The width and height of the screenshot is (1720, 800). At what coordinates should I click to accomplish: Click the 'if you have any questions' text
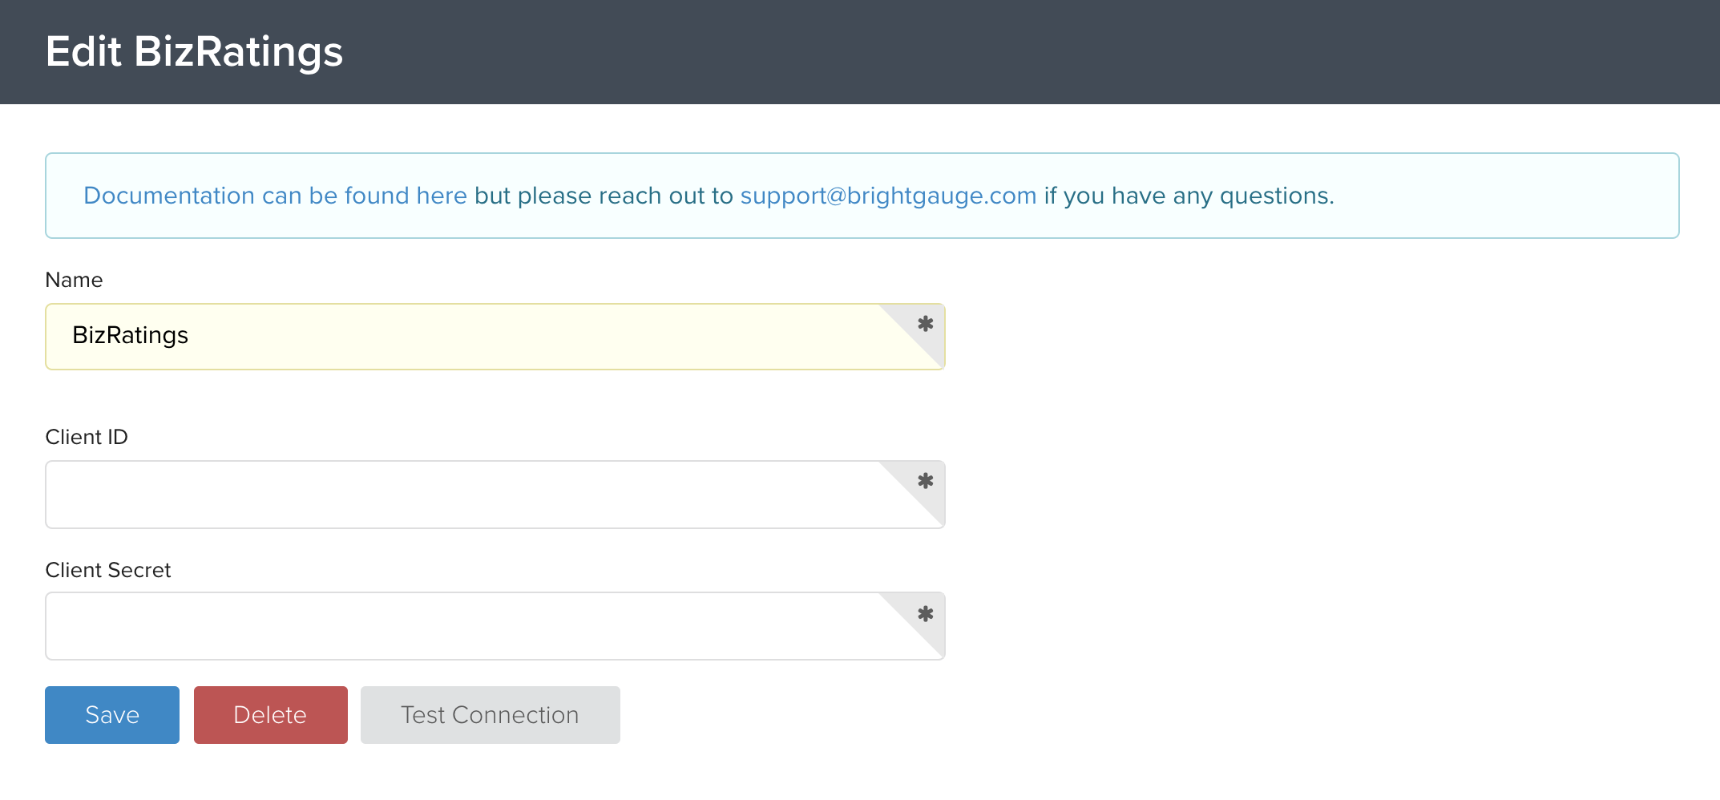coord(1189,196)
